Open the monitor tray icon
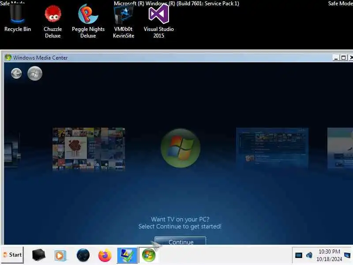 (x=299, y=255)
